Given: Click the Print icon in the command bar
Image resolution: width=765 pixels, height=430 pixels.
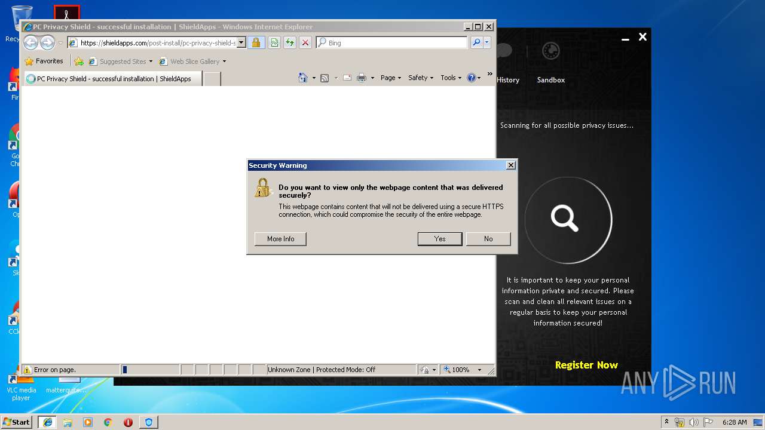Looking at the screenshot, I should click(x=362, y=78).
